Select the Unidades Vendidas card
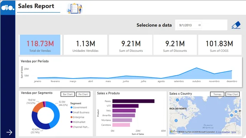The height and width of the screenshot is (138, 246). pyautogui.click(x=85, y=45)
